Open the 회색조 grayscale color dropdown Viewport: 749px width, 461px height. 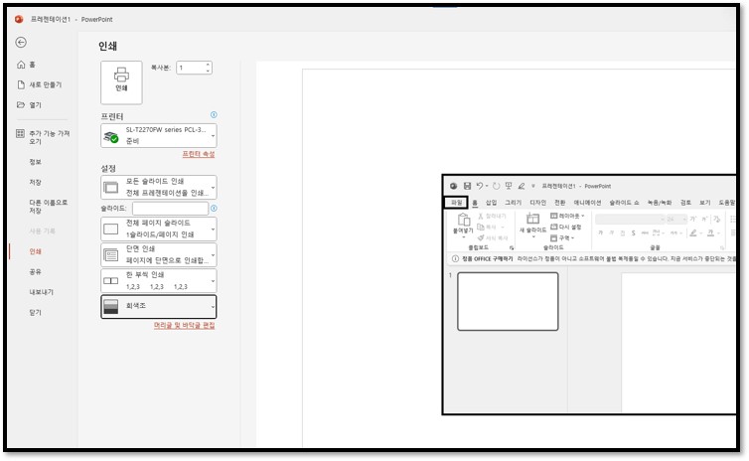pyautogui.click(x=159, y=306)
